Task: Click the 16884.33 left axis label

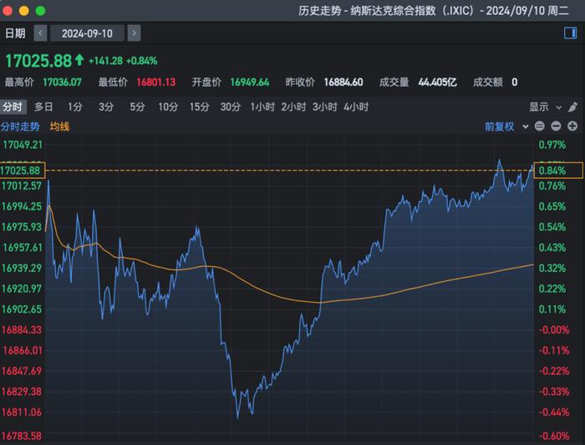Action: (x=22, y=330)
